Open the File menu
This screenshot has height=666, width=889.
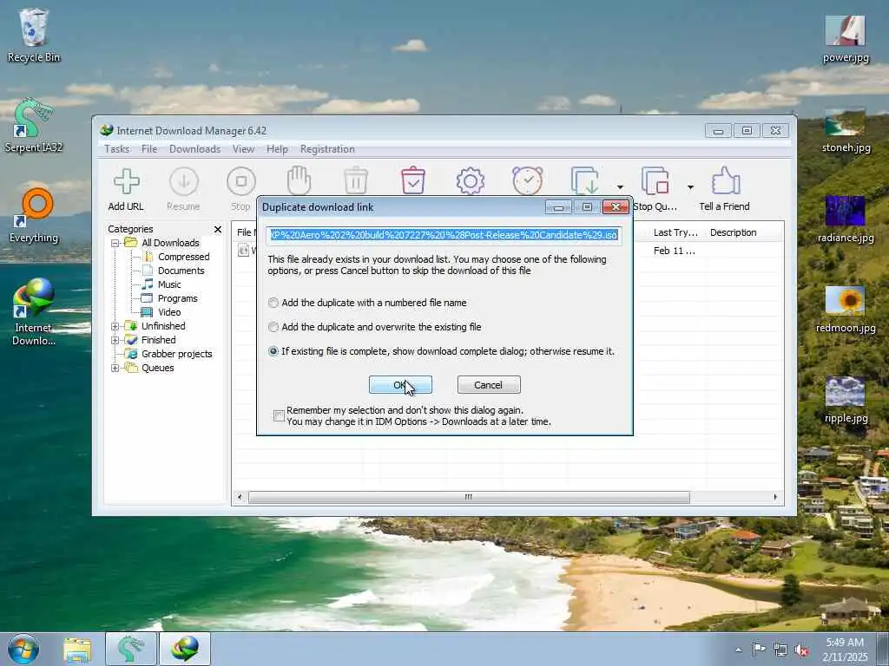(x=149, y=149)
